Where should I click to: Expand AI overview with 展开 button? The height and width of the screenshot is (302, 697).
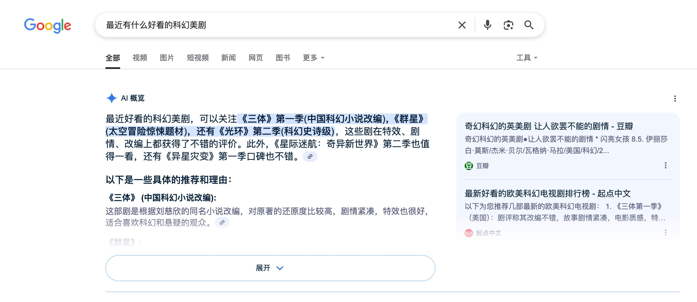click(x=270, y=268)
